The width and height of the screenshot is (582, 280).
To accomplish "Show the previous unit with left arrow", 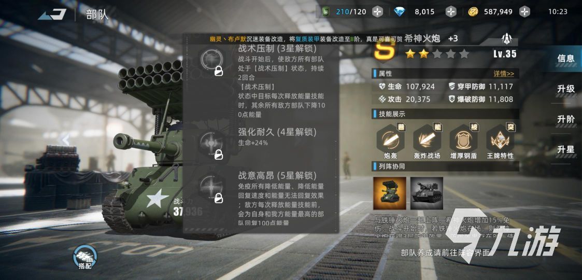I will point(66,140).
